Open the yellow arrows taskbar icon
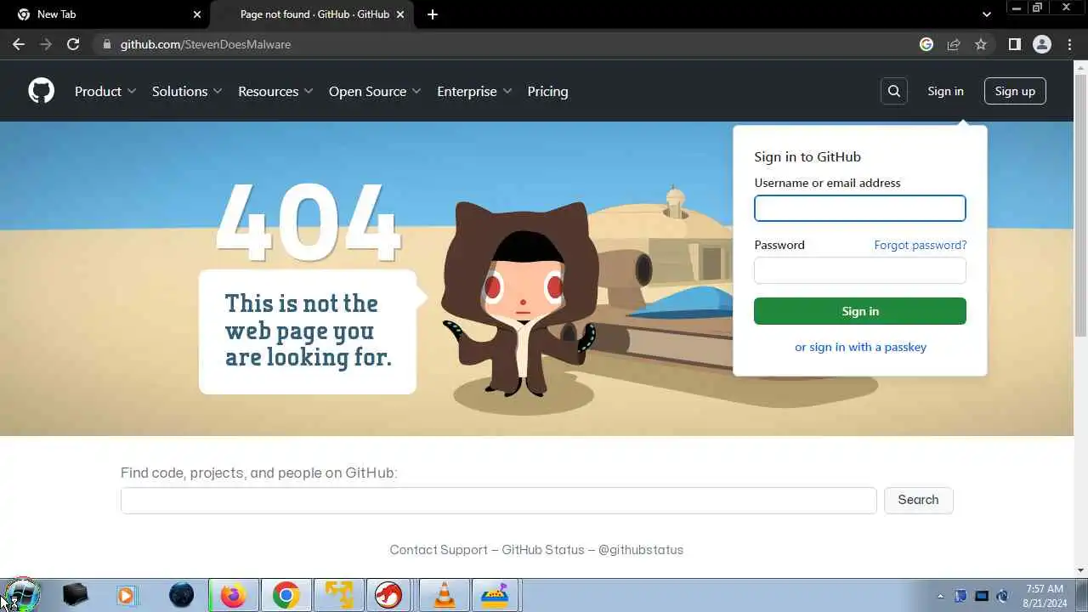Viewport: 1088px width, 612px height. coord(338,595)
